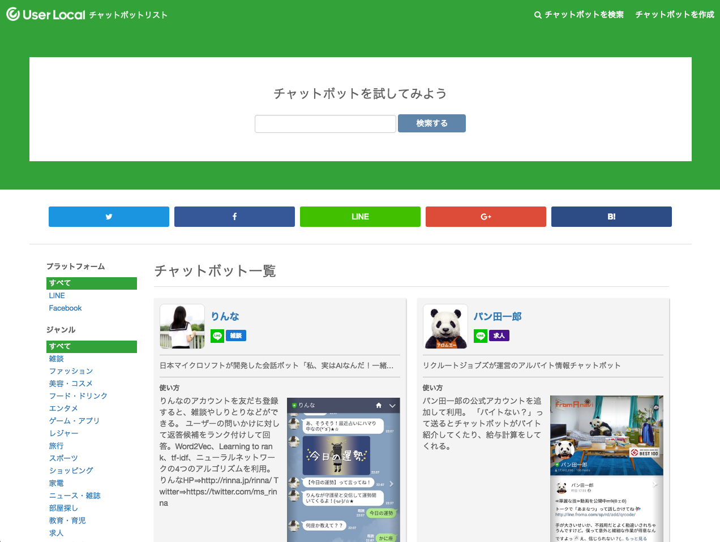The image size is (720, 542).
Task: Click the 求人 tag badge on パン田一郎 card
Action: (x=499, y=335)
